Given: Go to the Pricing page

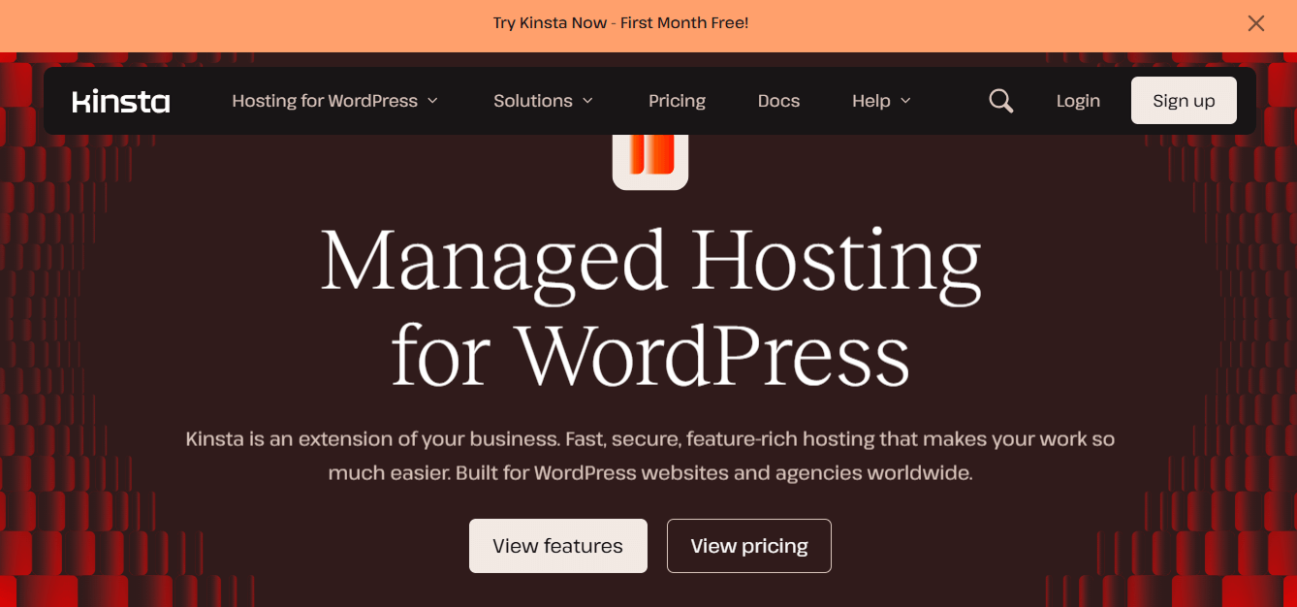Looking at the screenshot, I should pyautogui.click(x=677, y=101).
